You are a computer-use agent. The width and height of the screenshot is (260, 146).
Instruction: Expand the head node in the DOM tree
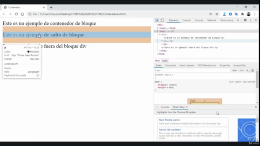158,28
